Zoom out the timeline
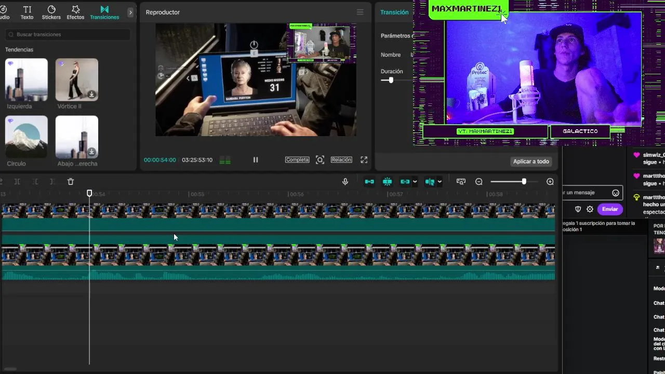This screenshot has width=665, height=374. tap(479, 181)
